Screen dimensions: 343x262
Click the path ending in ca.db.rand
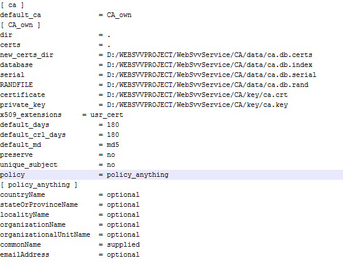coord(207,85)
